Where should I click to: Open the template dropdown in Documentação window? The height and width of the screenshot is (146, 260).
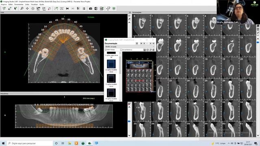(130, 47)
